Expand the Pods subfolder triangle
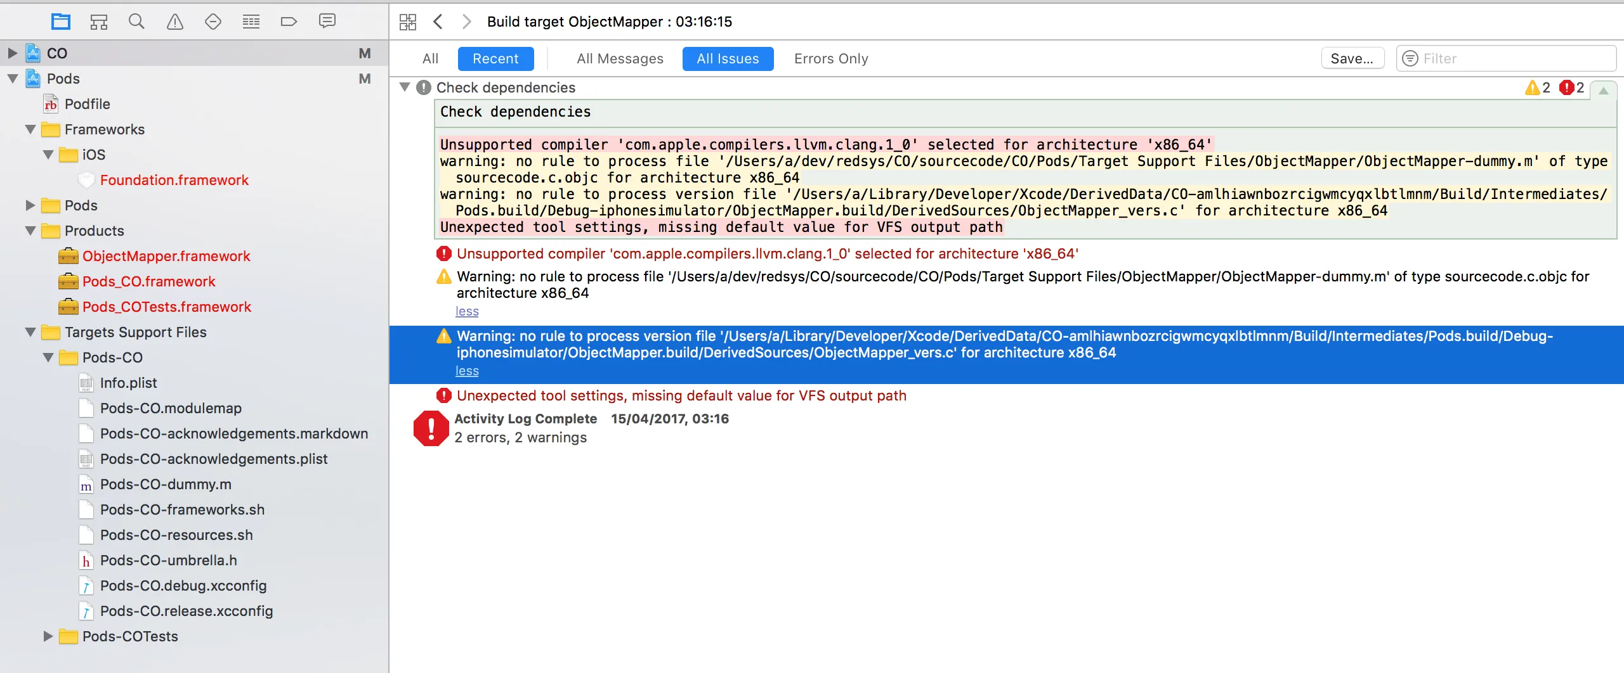1624x673 pixels. coord(30,205)
